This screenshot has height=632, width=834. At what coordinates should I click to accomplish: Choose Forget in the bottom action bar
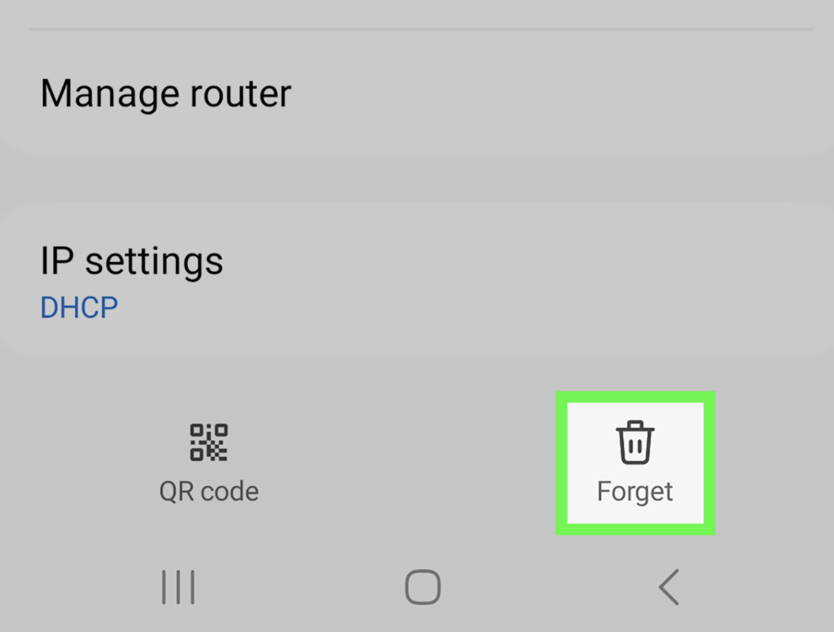pyautogui.click(x=635, y=463)
